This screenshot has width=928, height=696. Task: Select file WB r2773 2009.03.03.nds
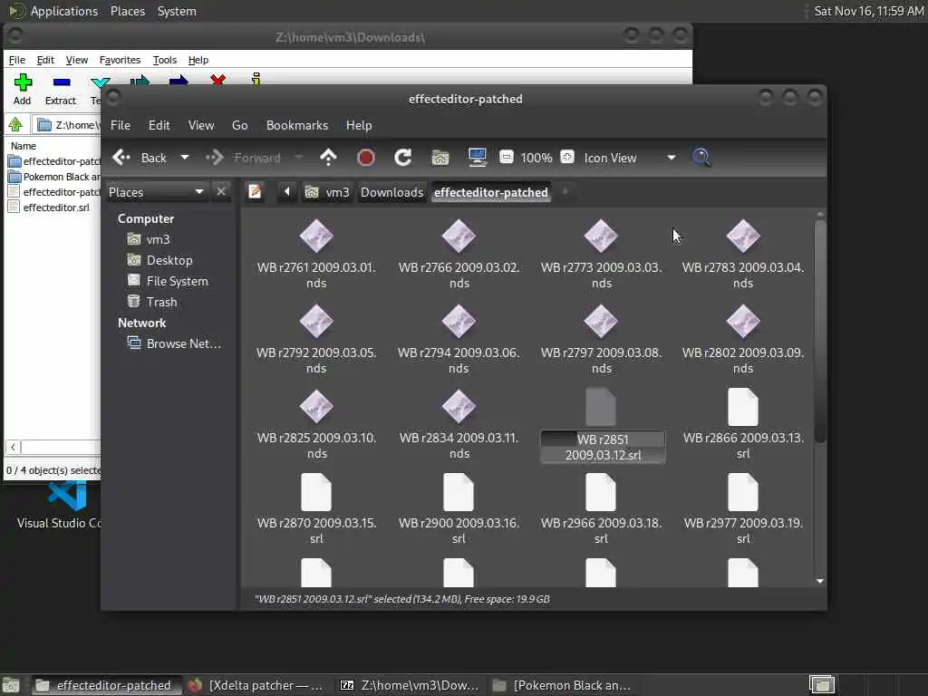601,255
